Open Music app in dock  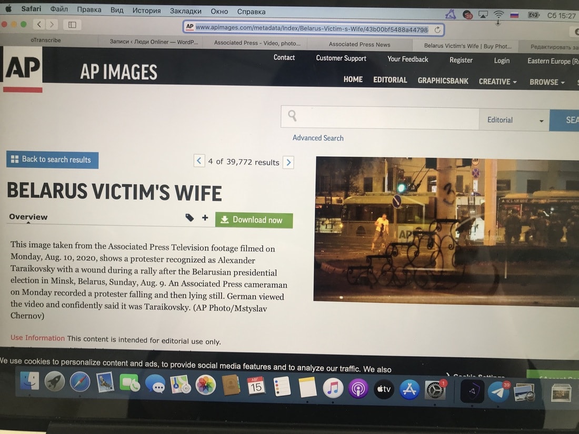(x=333, y=388)
